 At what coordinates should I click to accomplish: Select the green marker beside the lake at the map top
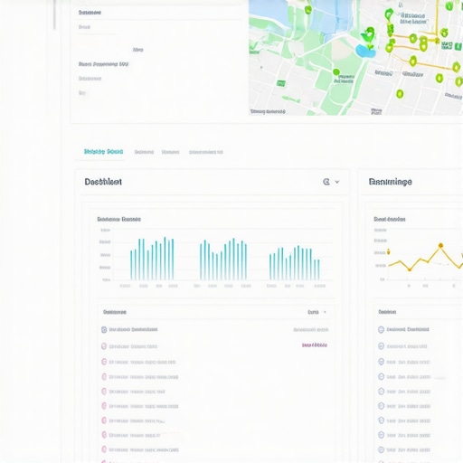point(308,9)
